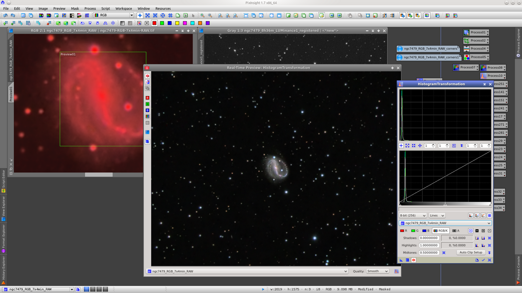Select A alpha channel in HistogramTransformation
Screen dimensions: 522x293
[x=456, y=231]
